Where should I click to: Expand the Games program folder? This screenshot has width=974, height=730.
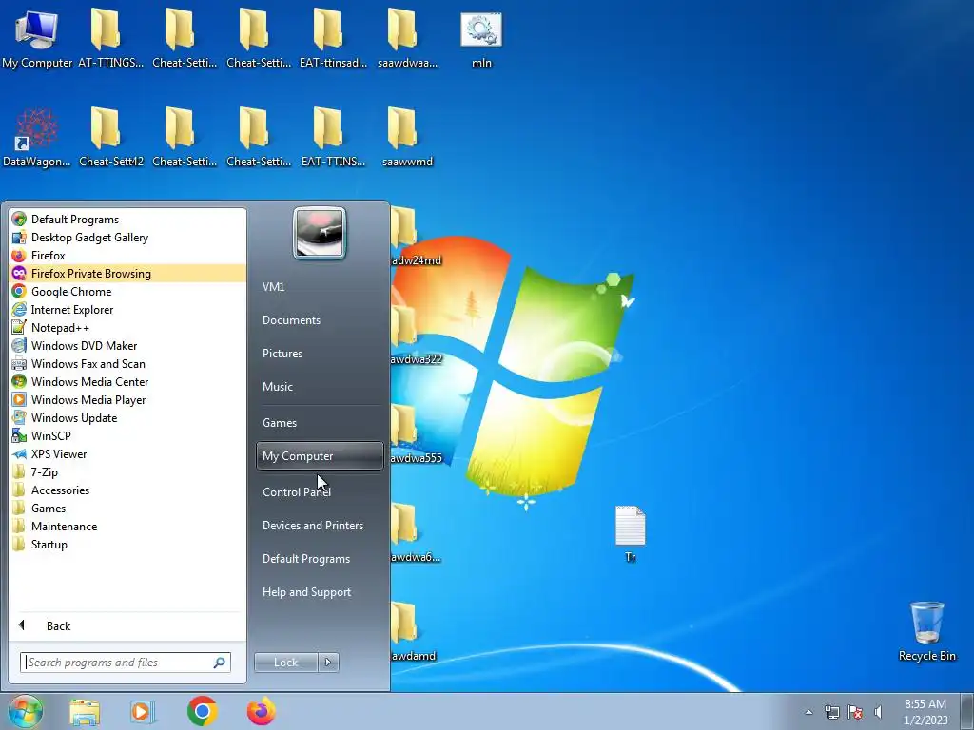pos(127,509)
